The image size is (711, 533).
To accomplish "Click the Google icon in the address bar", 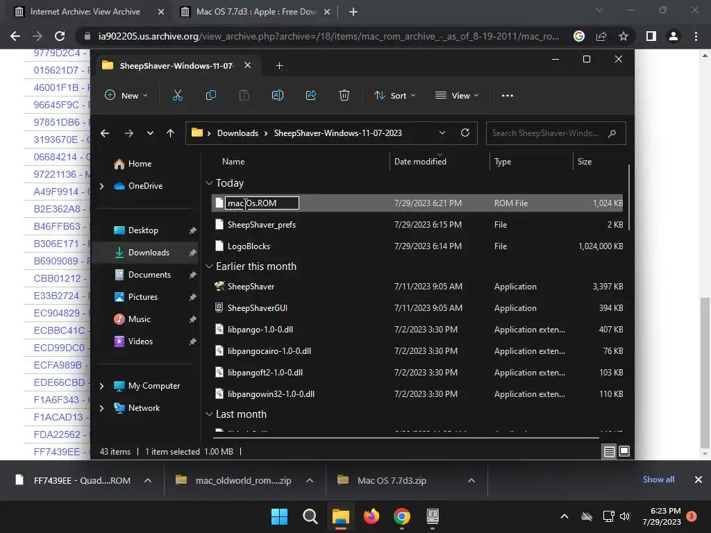I will (579, 36).
